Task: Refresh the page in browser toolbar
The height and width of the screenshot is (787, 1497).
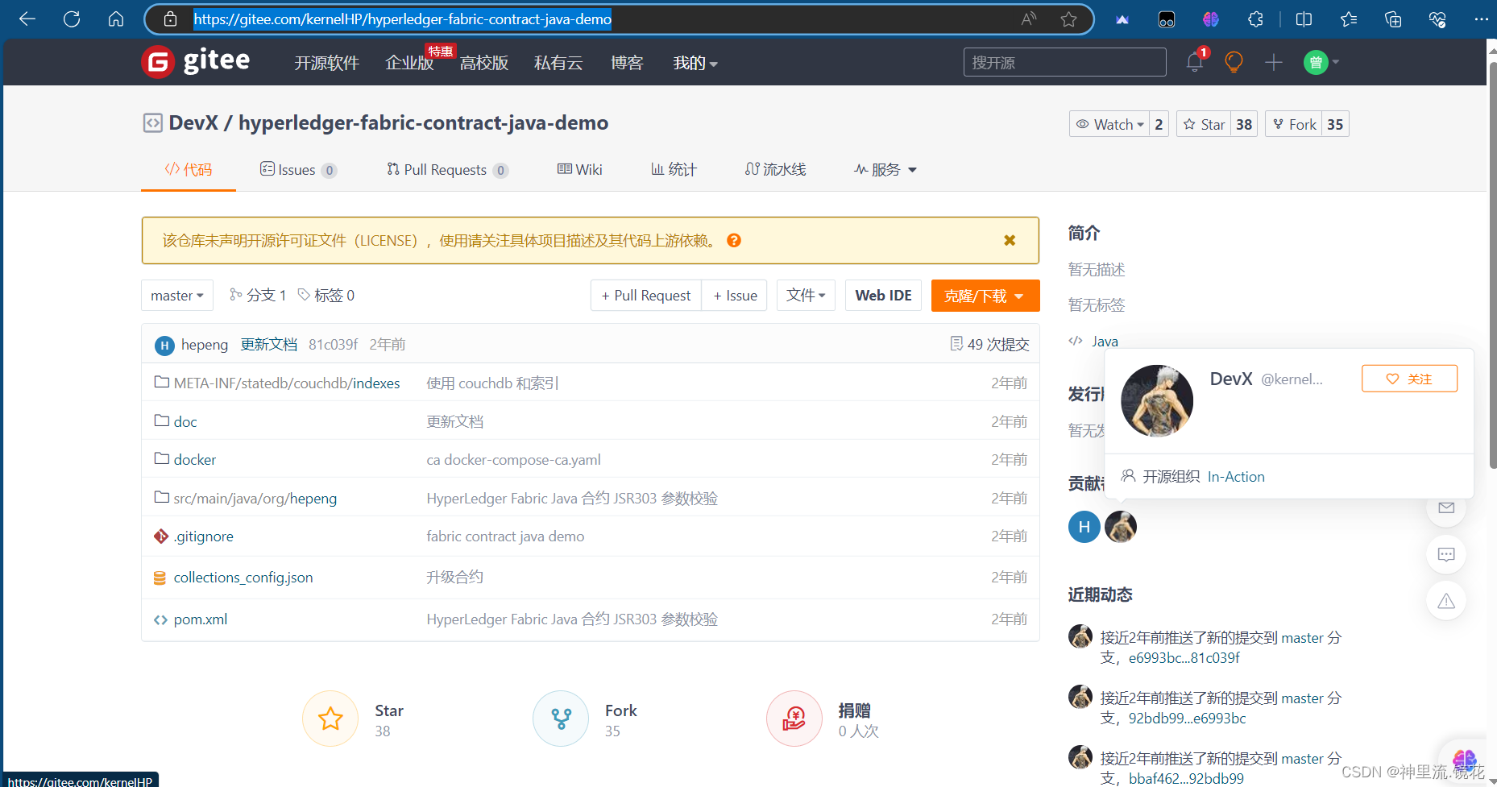Action: pos(71,19)
